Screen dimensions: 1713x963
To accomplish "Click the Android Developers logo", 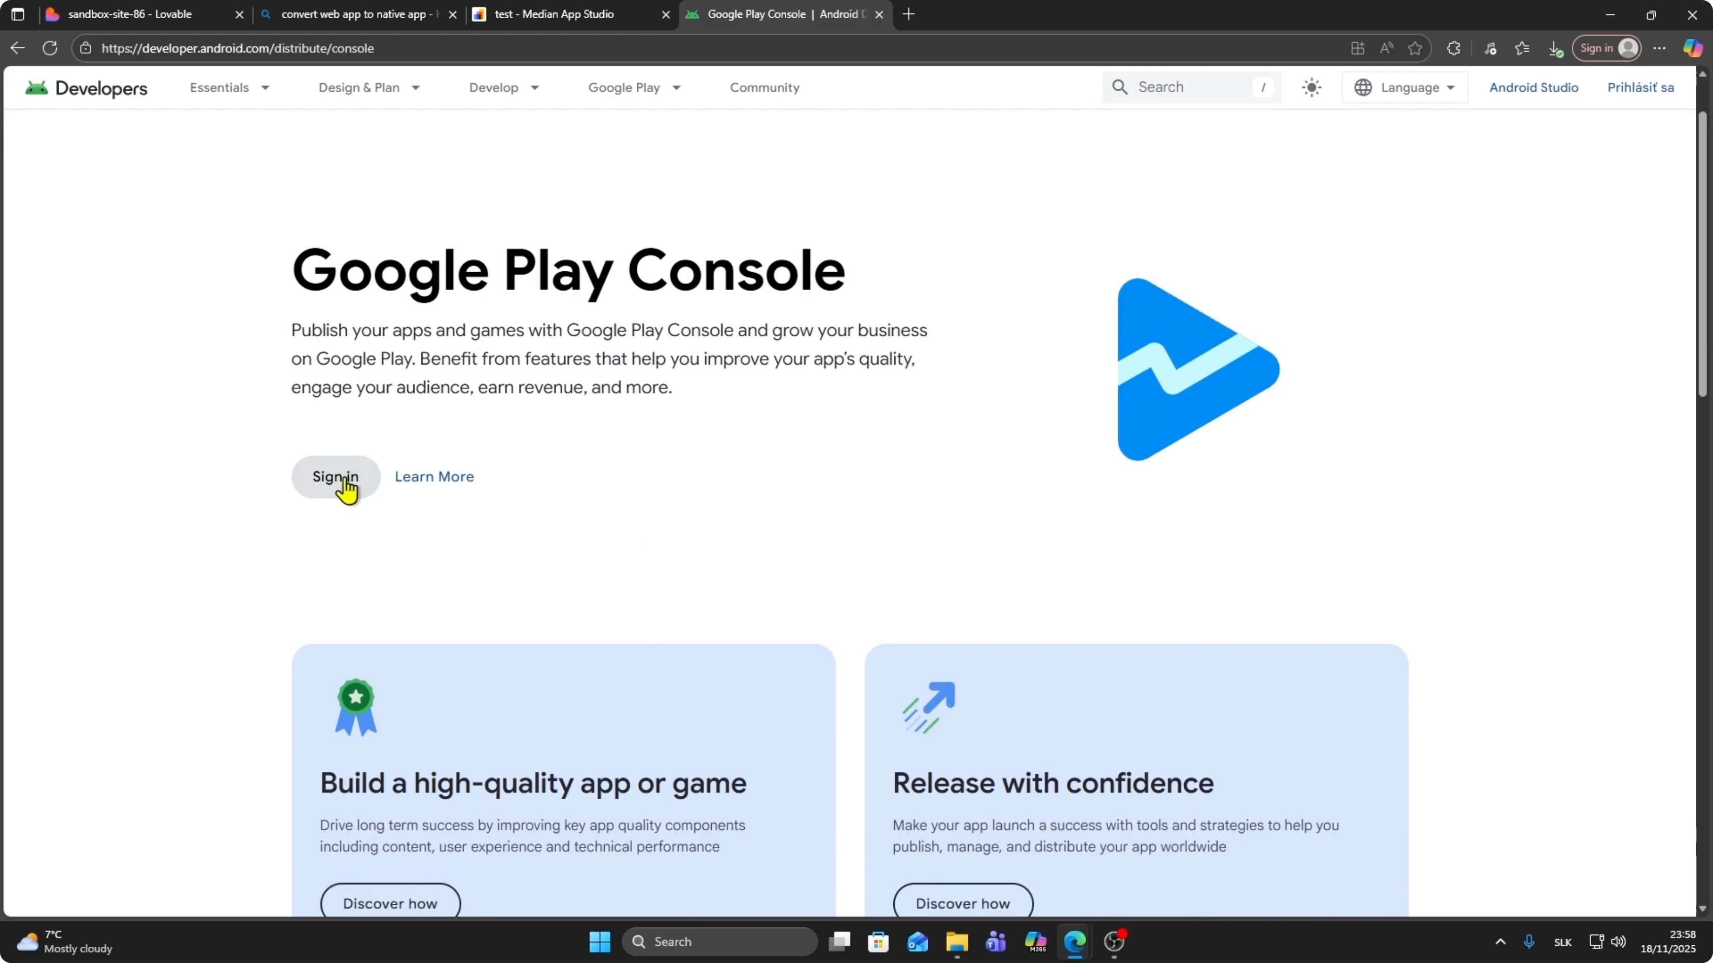I will point(86,88).
